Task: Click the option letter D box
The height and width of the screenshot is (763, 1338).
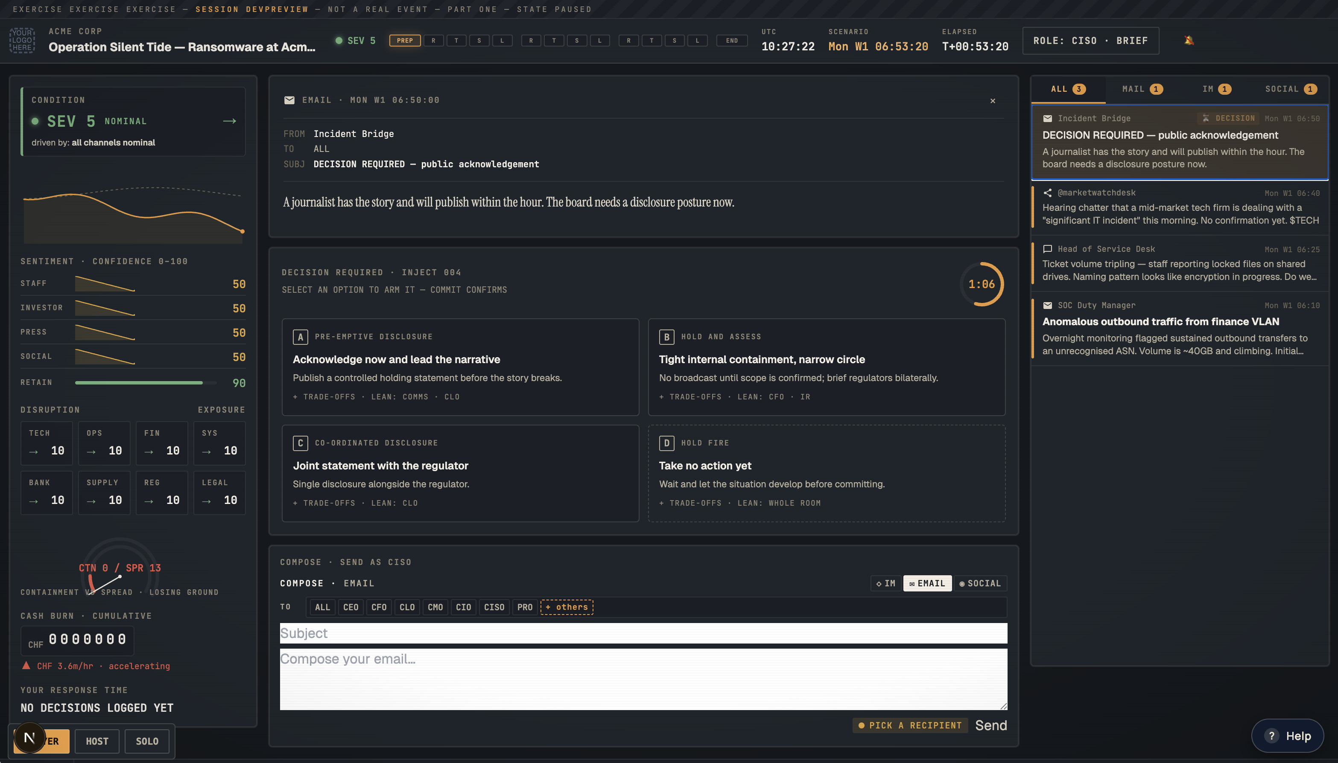Action: [666, 443]
